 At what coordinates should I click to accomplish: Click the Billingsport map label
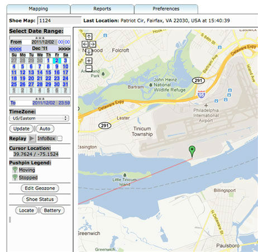(224, 191)
